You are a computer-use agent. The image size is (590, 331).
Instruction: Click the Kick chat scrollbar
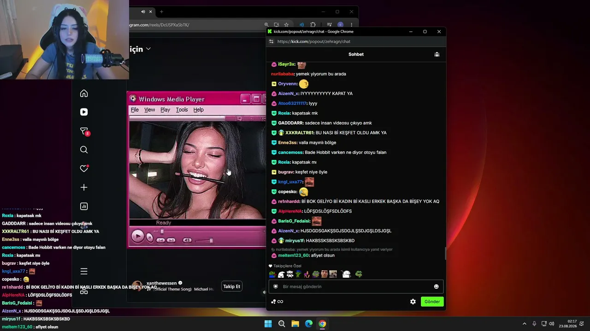445,253
